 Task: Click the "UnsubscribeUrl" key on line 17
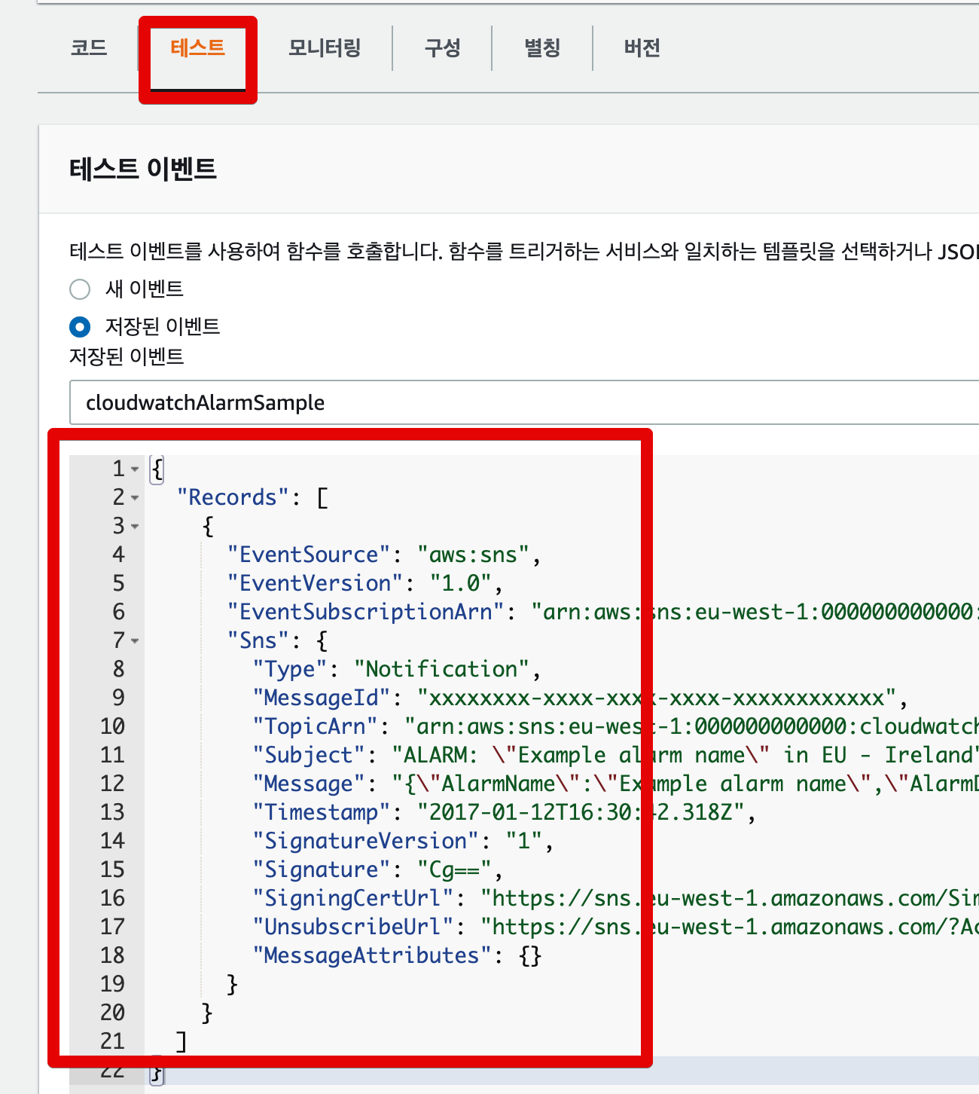click(x=353, y=927)
